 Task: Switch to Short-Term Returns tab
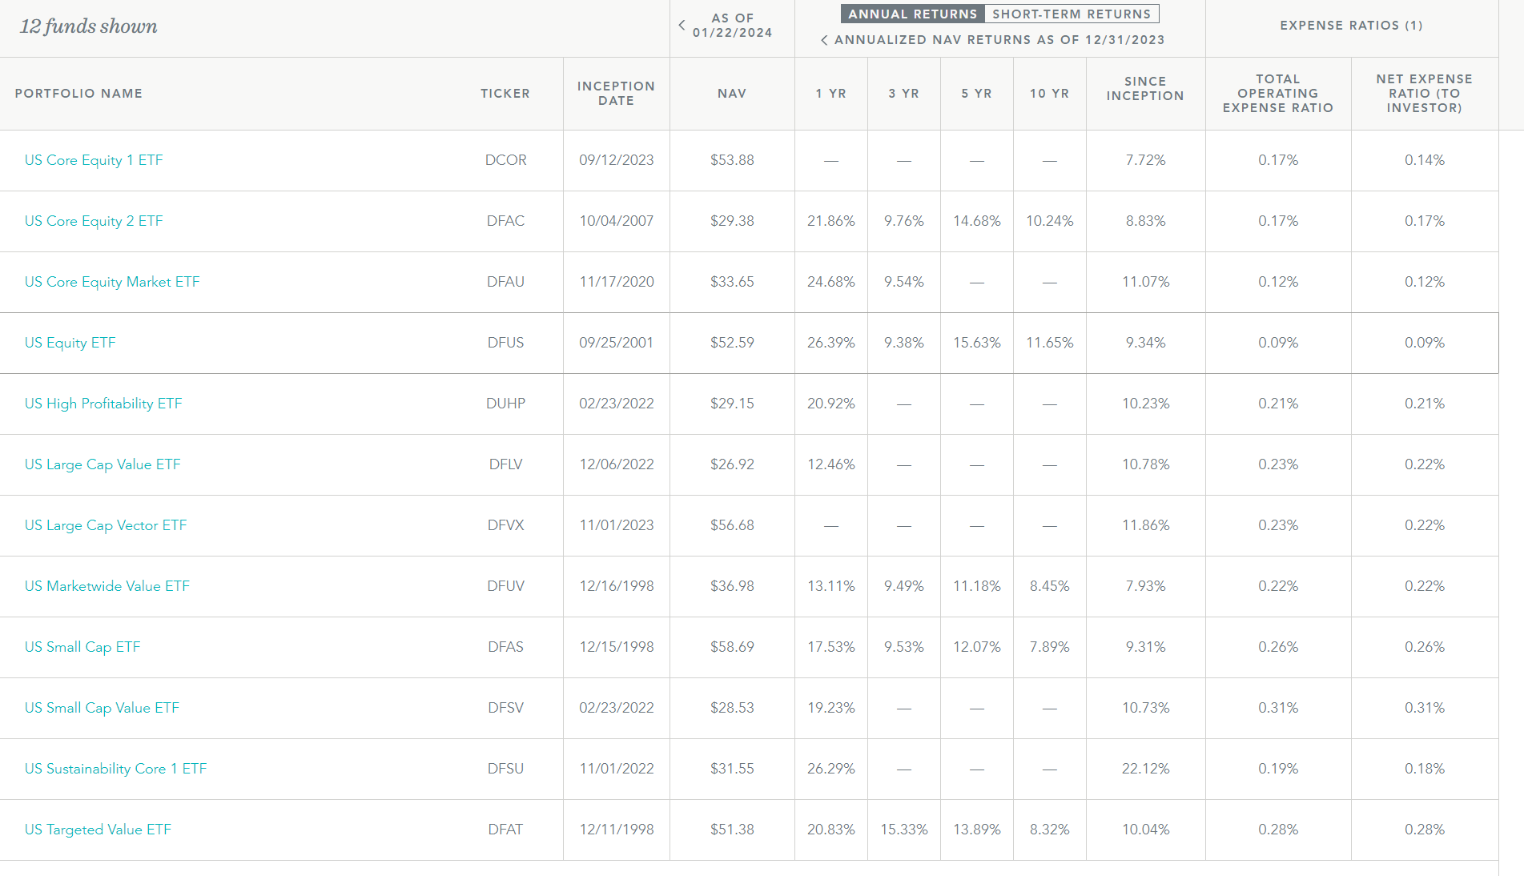coord(1072,14)
